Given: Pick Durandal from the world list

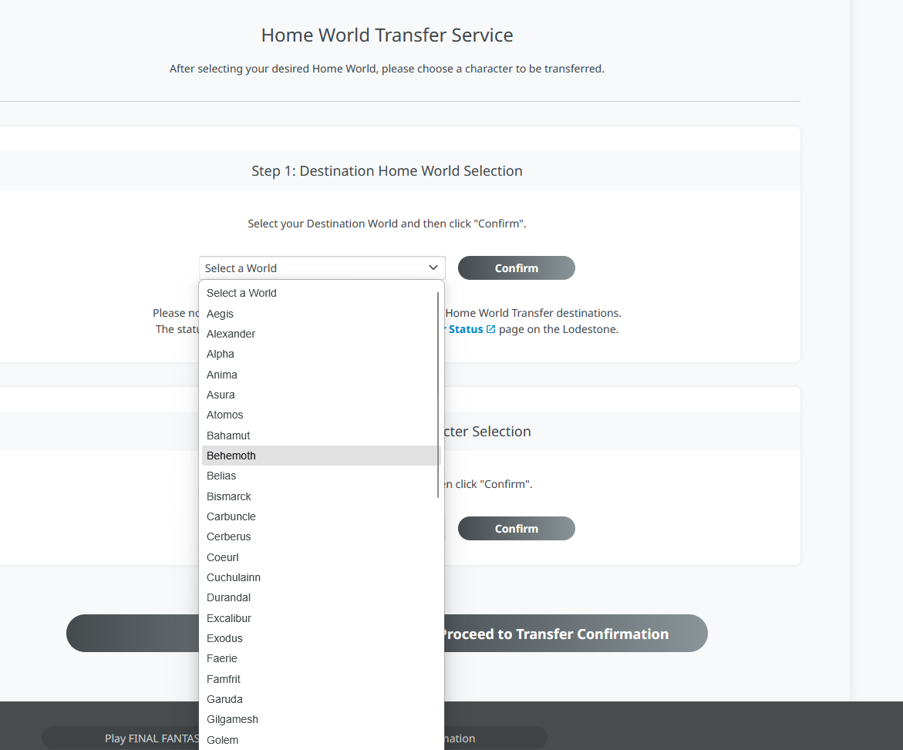Looking at the screenshot, I should pyautogui.click(x=321, y=598).
